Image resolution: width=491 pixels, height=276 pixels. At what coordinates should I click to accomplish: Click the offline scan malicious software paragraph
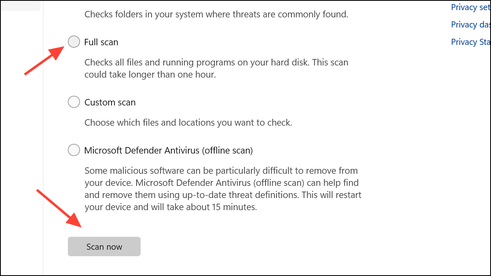click(222, 183)
